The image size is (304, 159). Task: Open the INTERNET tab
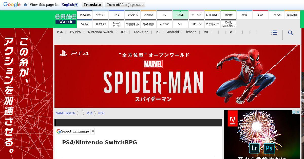point(213,15)
